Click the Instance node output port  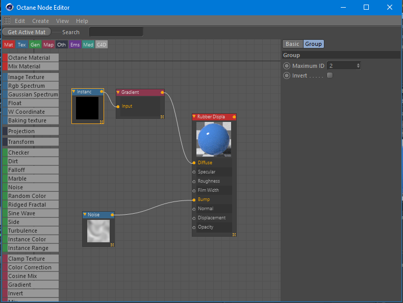point(102,91)
